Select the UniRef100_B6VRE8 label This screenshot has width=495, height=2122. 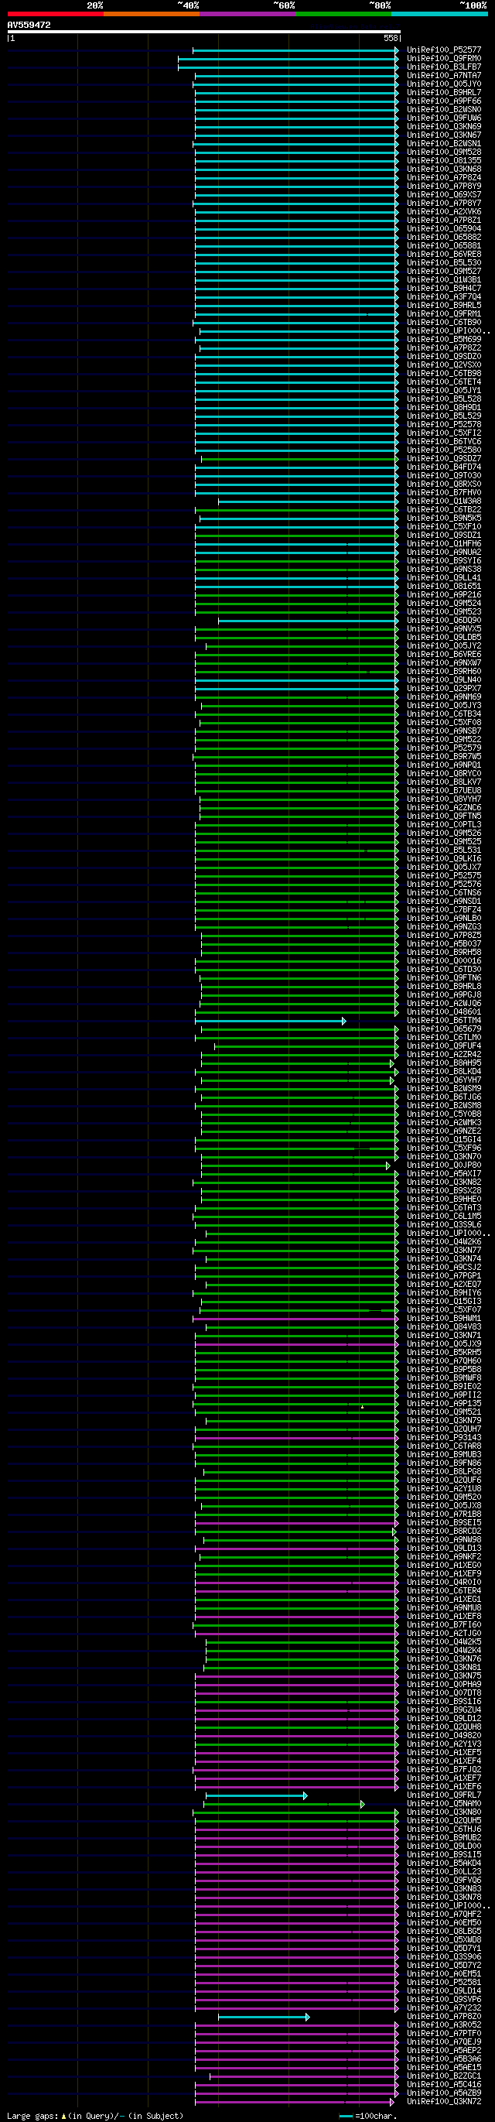point(444,255)
